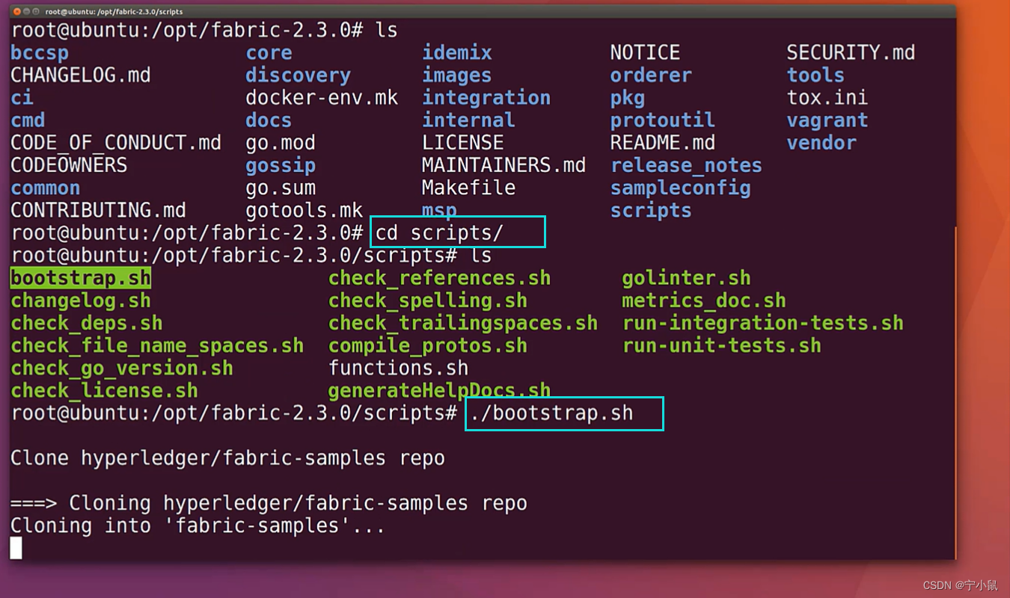1010x598 pixels.
Task: Select the functions.sh file name
Action: [399, 368]
